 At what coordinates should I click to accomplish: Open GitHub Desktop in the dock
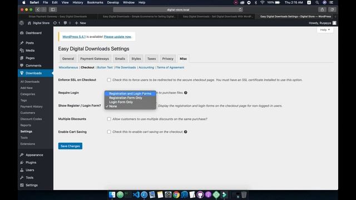200,194
